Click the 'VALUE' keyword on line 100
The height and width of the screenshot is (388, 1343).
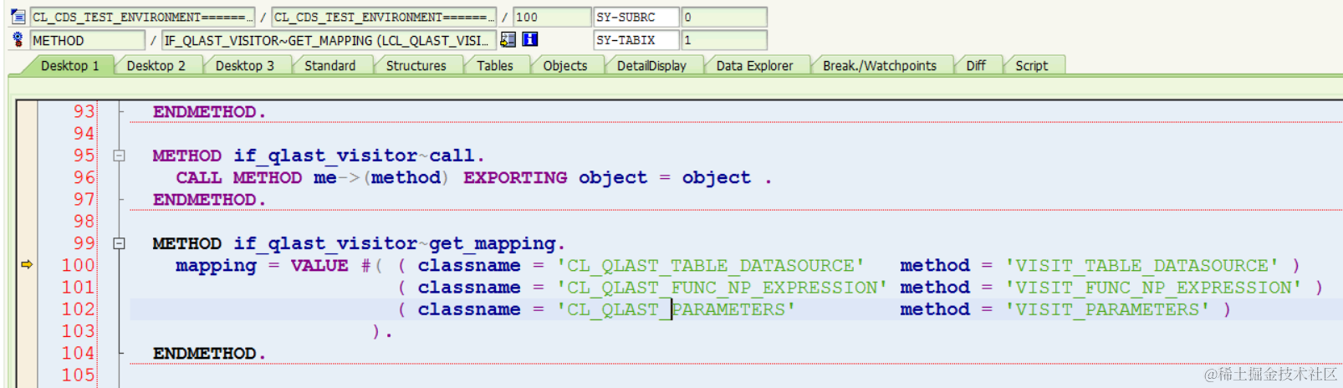click(319, 265)
